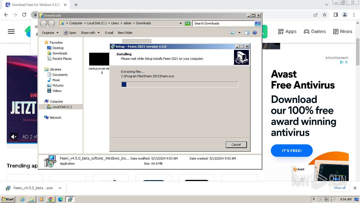Click New folder in Explorer toolbar
360x203 pixels.
pos(125,33)
